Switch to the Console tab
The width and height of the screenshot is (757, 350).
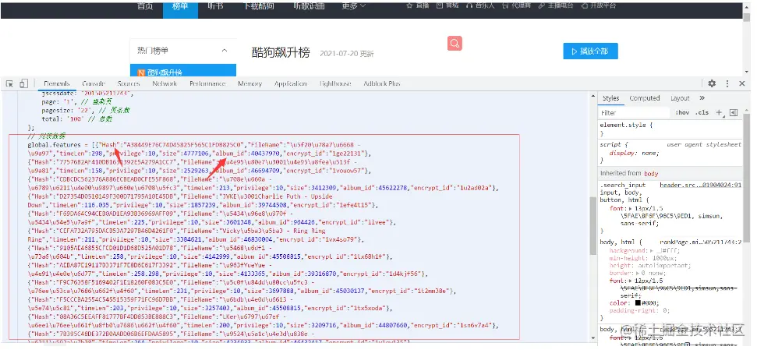tap(94, 83)
